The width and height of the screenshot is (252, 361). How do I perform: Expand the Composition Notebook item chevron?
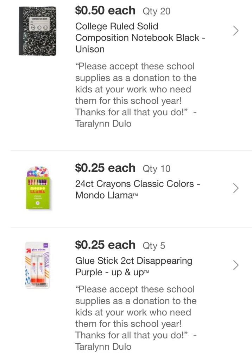point(236,31)
